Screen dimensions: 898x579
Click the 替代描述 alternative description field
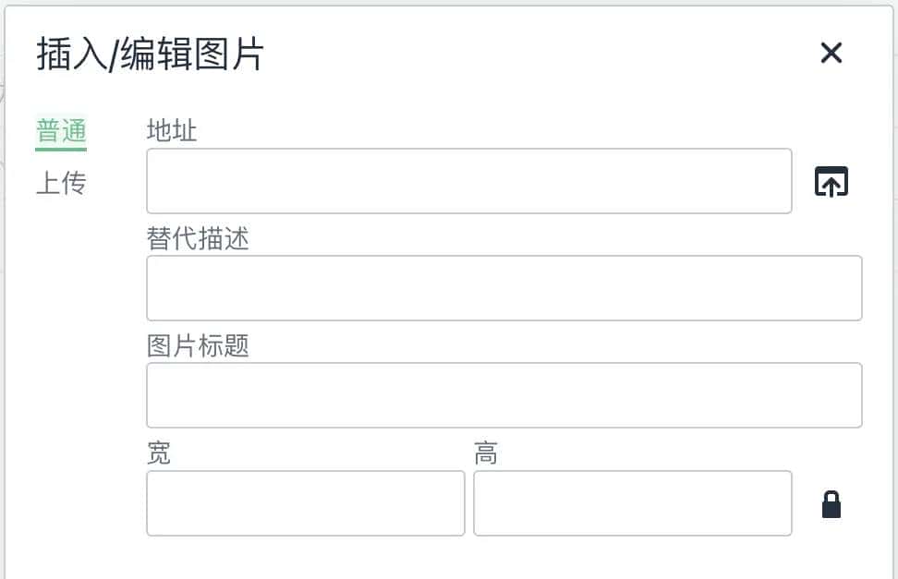point(504,287)
